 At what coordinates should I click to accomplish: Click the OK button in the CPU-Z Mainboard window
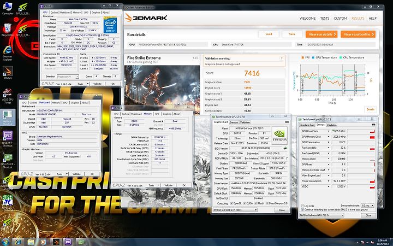tap(92, 174)
